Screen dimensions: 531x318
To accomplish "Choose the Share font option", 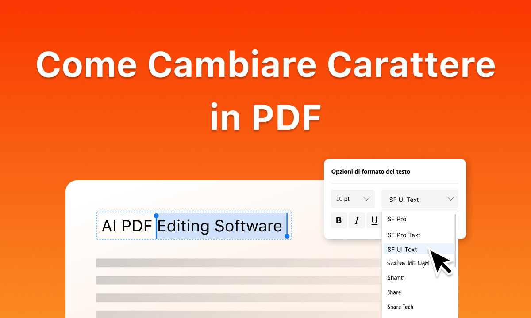I will pyautogui.click(x=393, y=292).
